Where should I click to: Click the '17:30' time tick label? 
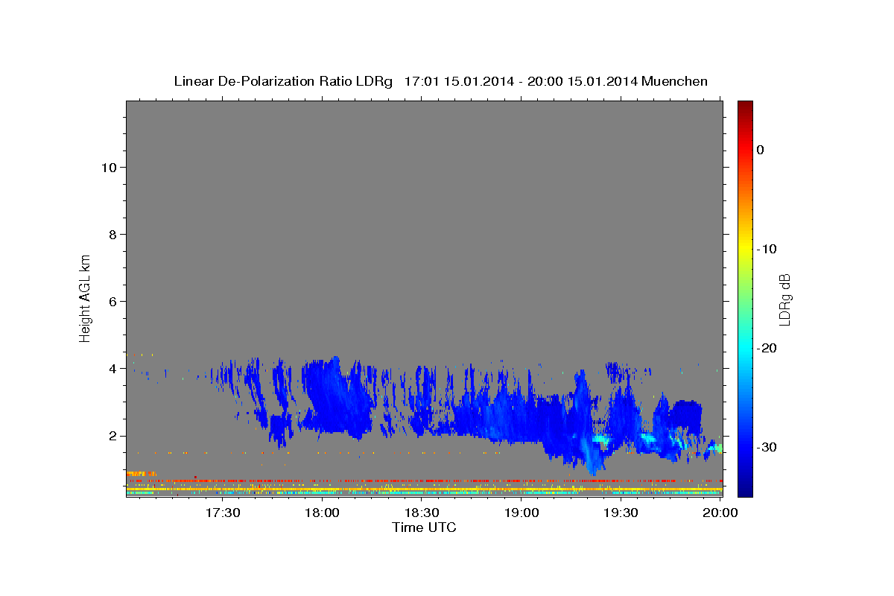click(x=223, y=513)
